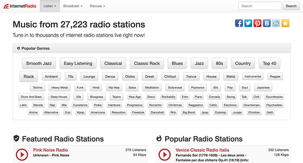The image size is (303, 163).
Task: Open the Listen dropdown menu
Action: pyautogui.click(x=50, y=6)
